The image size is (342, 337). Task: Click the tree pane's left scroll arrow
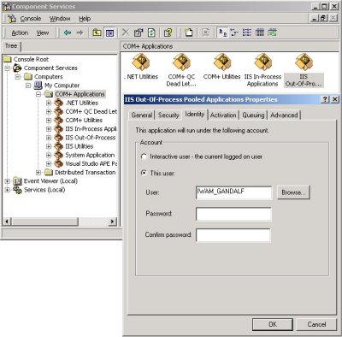(7, 222)
